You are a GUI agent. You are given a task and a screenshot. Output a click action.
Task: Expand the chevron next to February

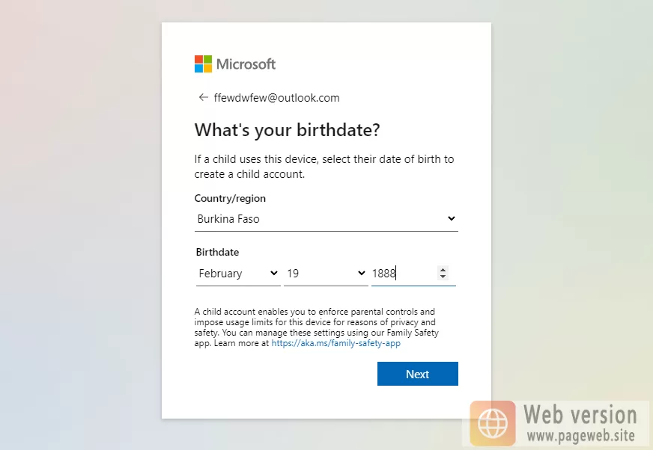pos(273,274)
